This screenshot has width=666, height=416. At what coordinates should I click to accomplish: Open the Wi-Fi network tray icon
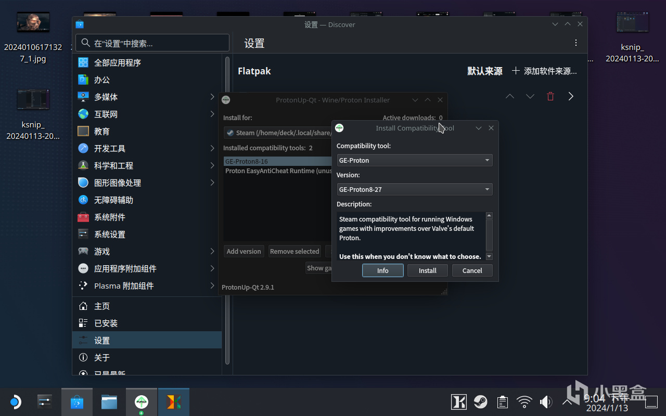(x=524, y=402)
